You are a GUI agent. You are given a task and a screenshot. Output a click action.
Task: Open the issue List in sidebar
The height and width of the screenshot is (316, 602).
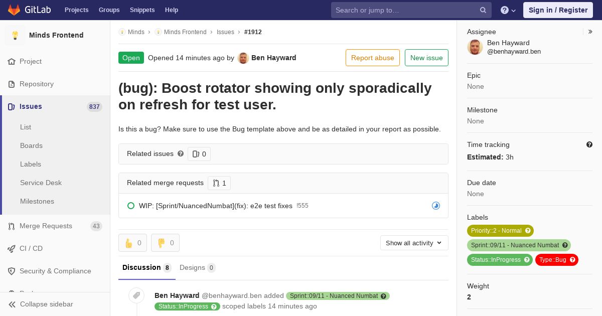click(x=26, y=127)
